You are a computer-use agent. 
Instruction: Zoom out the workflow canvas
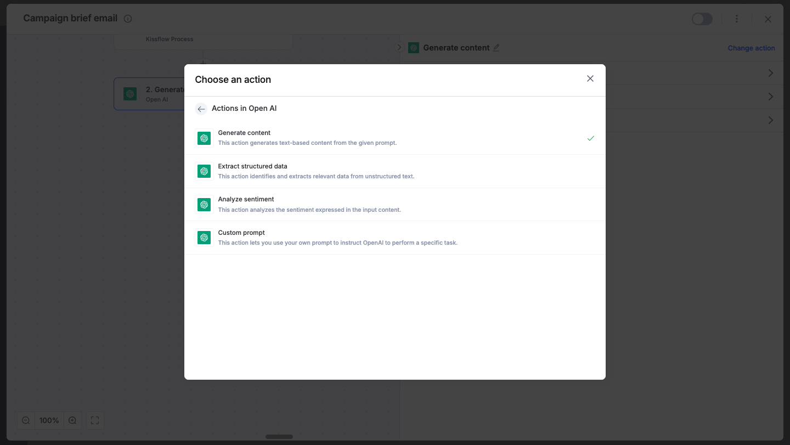point(26,421)
